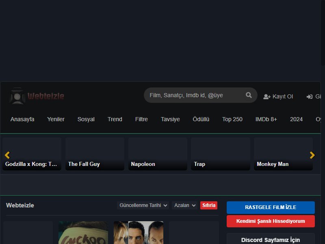325x244 pixels.
Task: Open the Güncellenme Tarihi sort dropdown
Action: click(143, 205)
